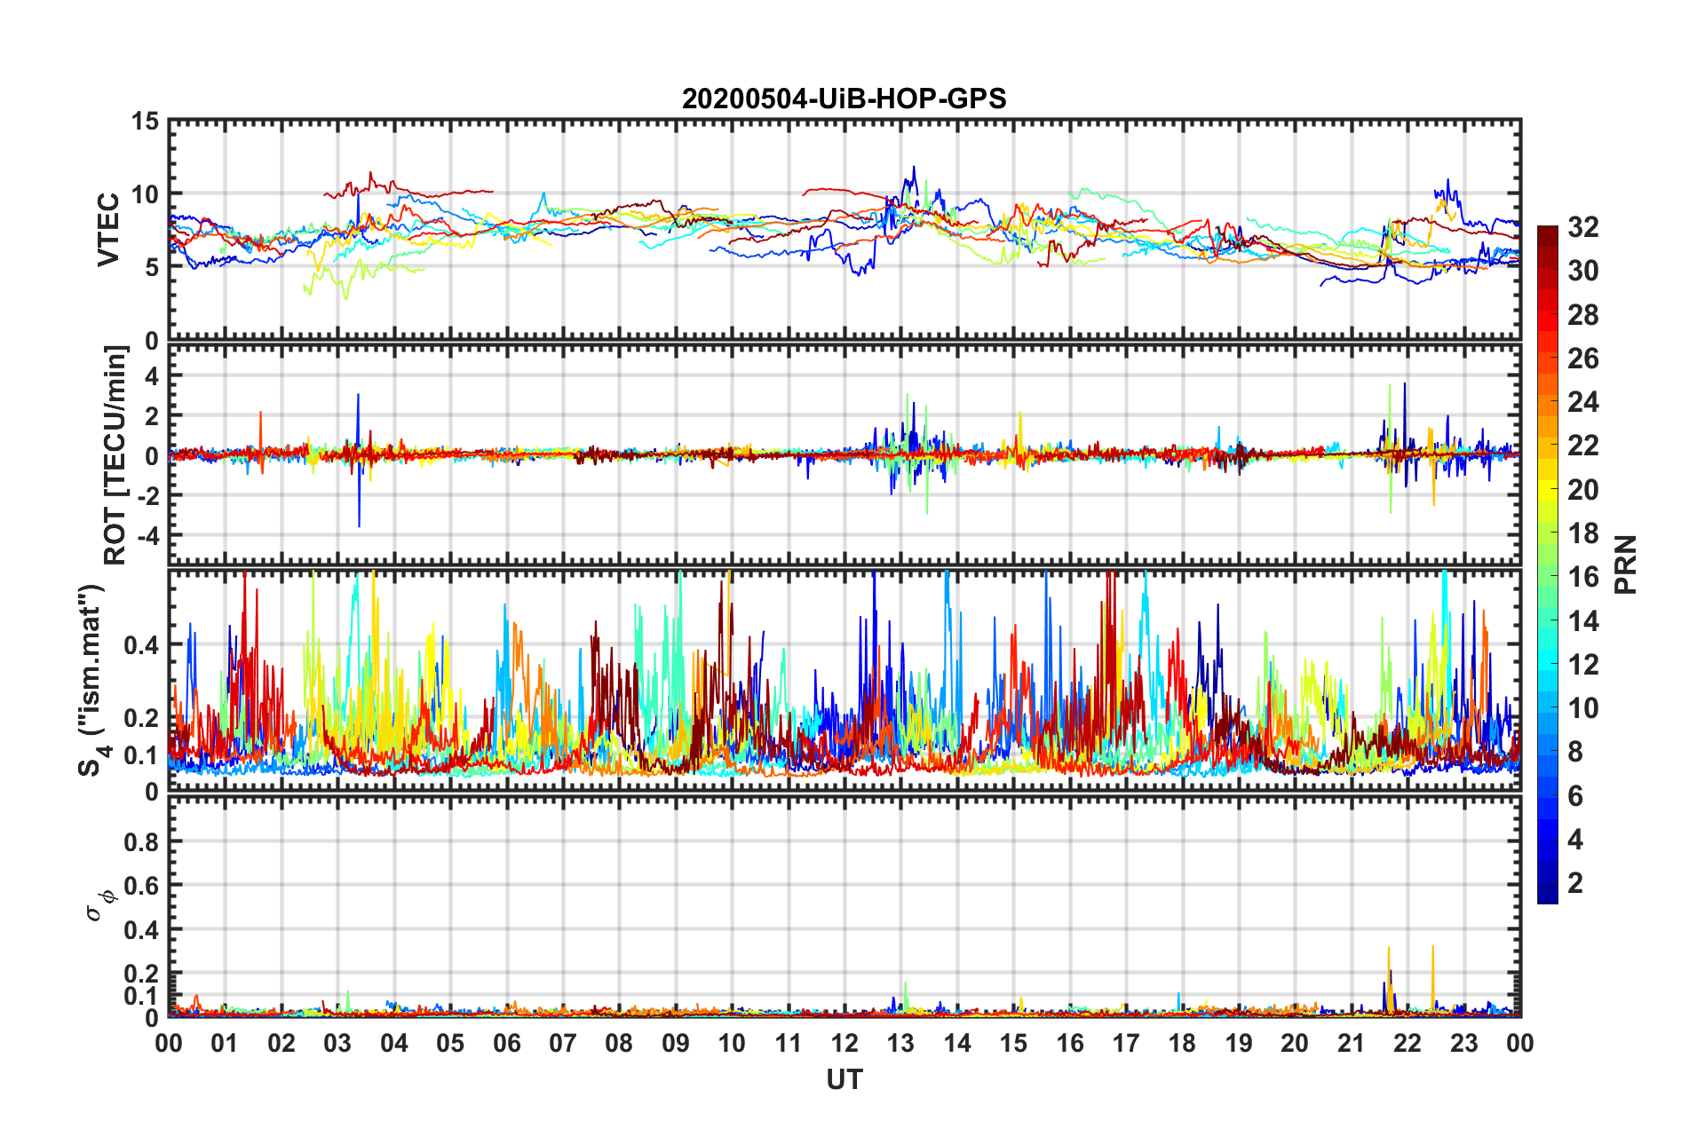The width and height of the screenshot is (1689, 1129).
Task: Click PRN colorbar tick label 18
Action: coord(1582,533)
